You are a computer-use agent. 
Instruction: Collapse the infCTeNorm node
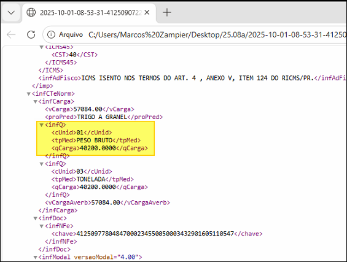pos(28,94)
